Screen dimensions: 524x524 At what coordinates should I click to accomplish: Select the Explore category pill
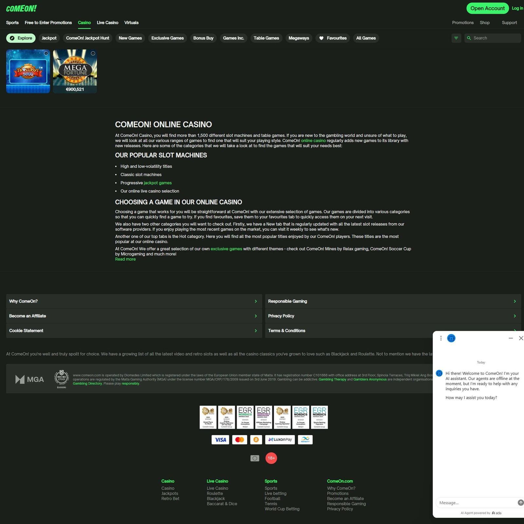point(21,38)
